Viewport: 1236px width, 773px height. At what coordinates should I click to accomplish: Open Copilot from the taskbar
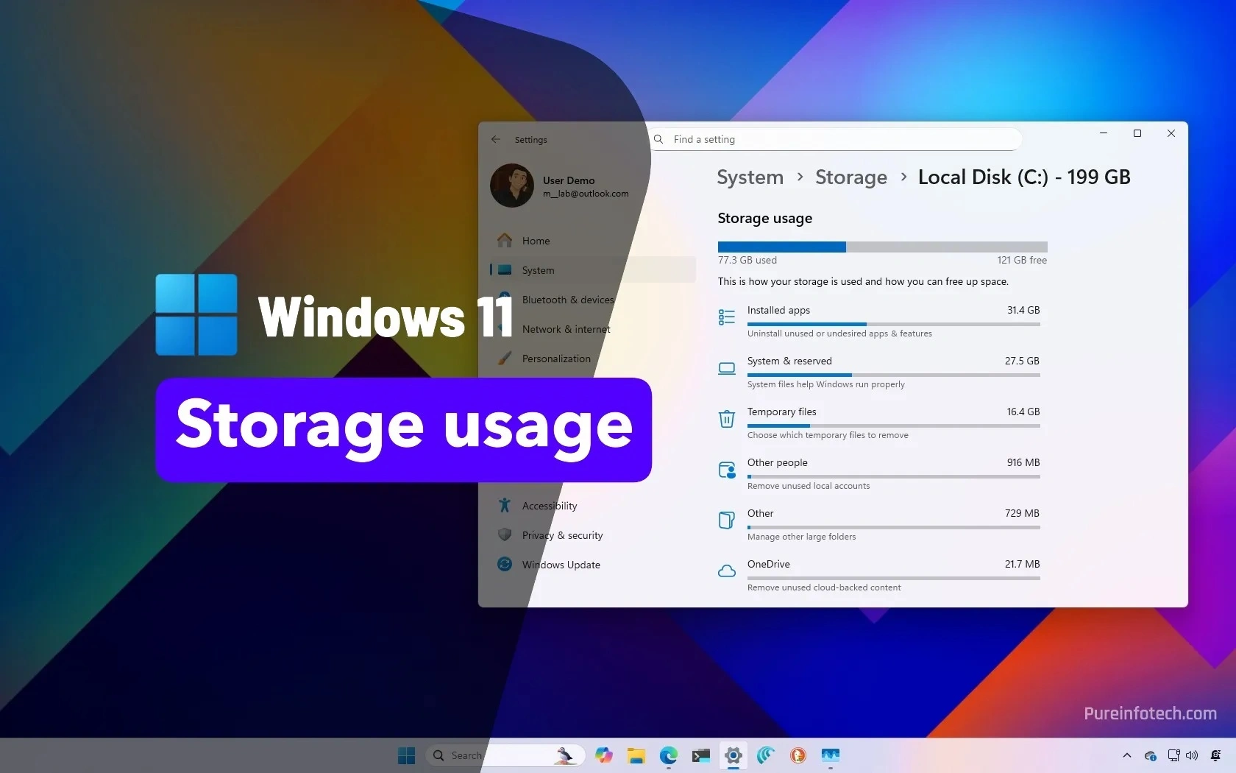pos(603,755)
